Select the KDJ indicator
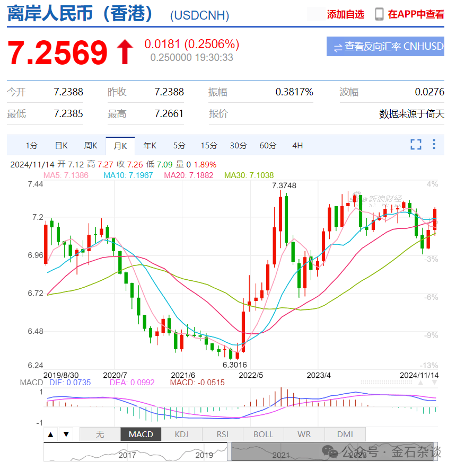 tap(181, 434)
